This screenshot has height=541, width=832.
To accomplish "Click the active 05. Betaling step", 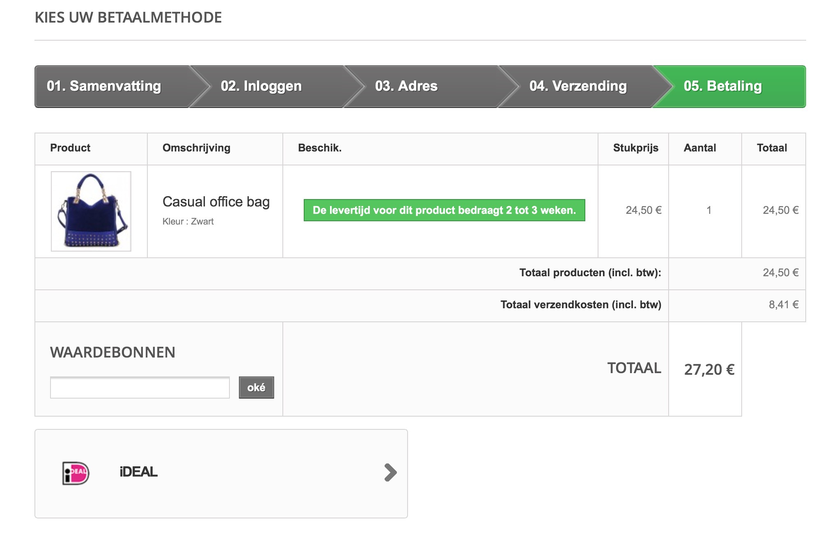I will click(x=722, y=86).
